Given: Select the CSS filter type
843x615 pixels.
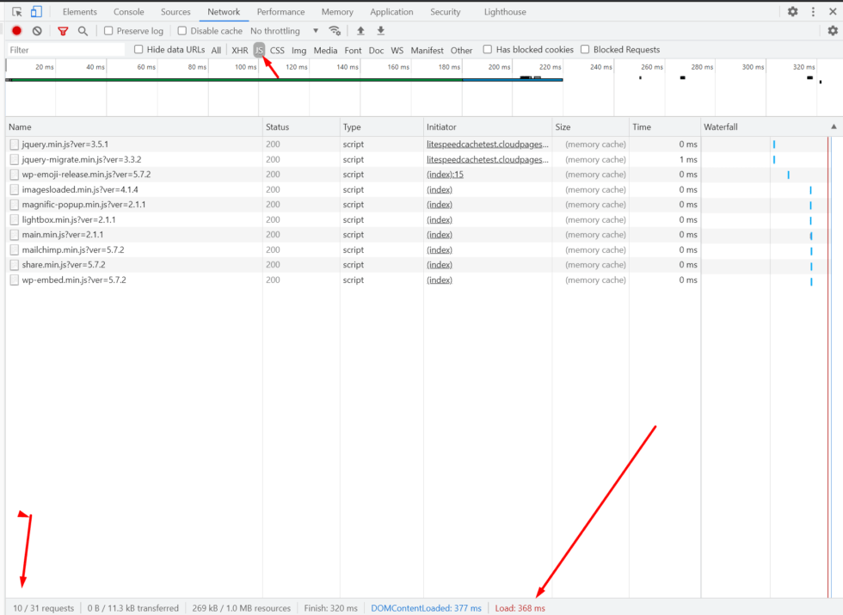Looking at the screenshot, I should coord(277,51).
